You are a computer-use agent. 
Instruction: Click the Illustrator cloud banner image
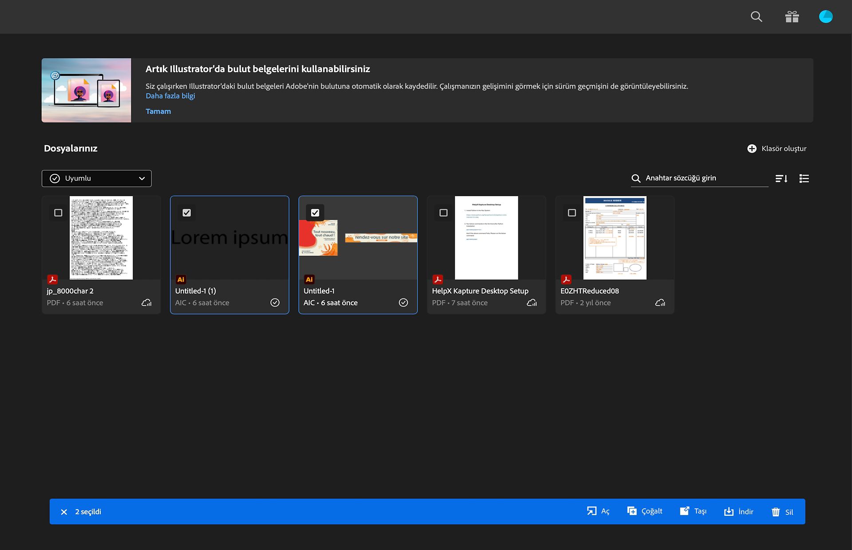click(87, 90)
